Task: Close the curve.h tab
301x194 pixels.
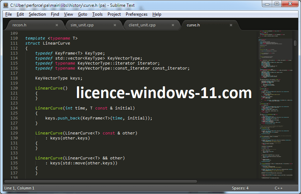Action: 231,25
